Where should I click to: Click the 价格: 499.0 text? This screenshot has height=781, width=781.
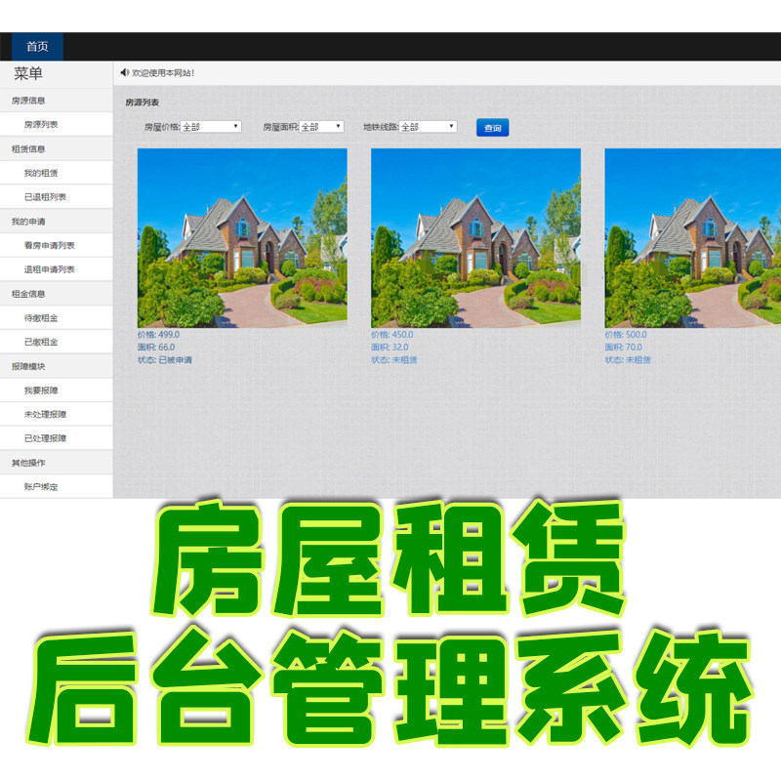pos(158,335)
